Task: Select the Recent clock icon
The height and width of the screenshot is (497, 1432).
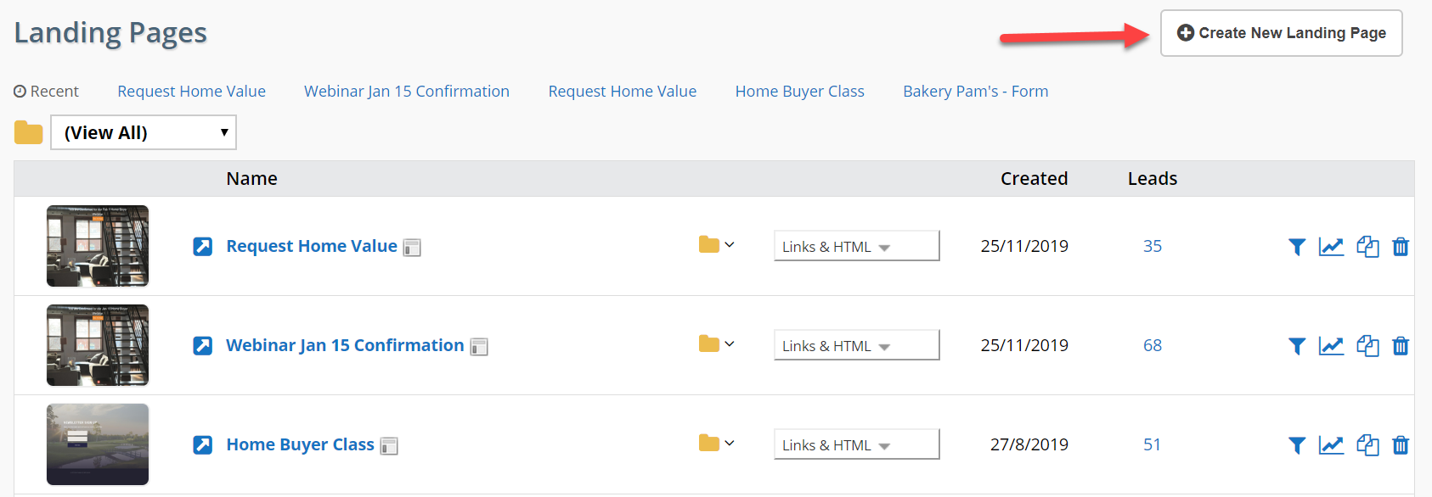Action: click(x=18, y=91)
